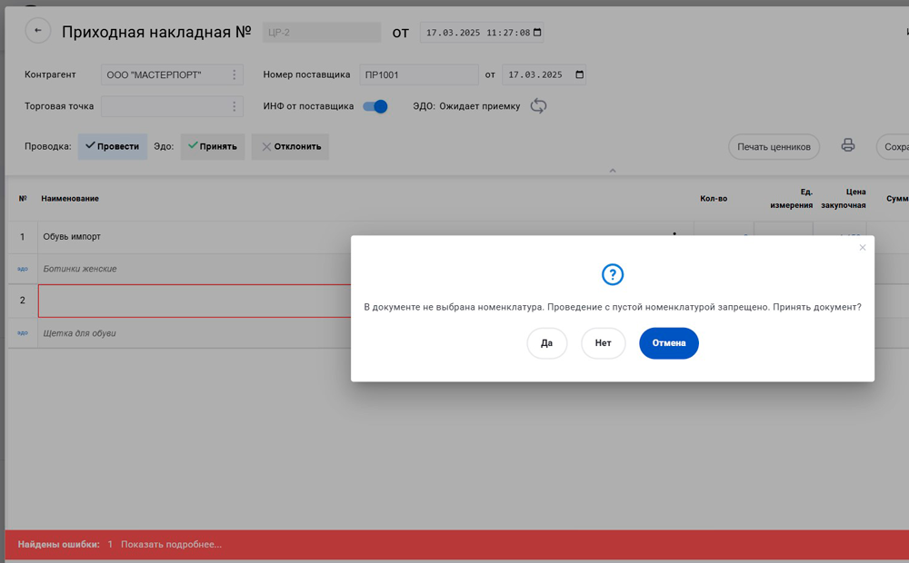Screen dimensions: 909x563
Task: Click the Провести button
Action: [113, 146]
